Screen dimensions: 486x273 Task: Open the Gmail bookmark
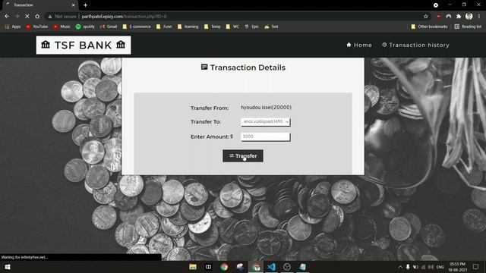click(x=109, y=27)
